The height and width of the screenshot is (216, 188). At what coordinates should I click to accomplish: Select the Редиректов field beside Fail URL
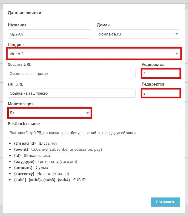[161, 93]
